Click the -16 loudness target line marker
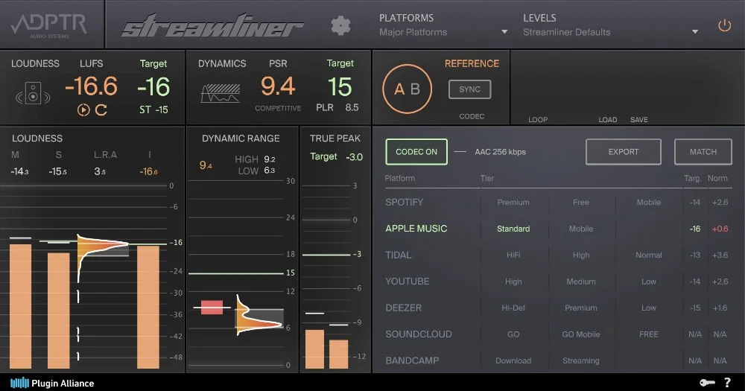The width and height of the screenshot is (745, 391). (x=177, y=242)
